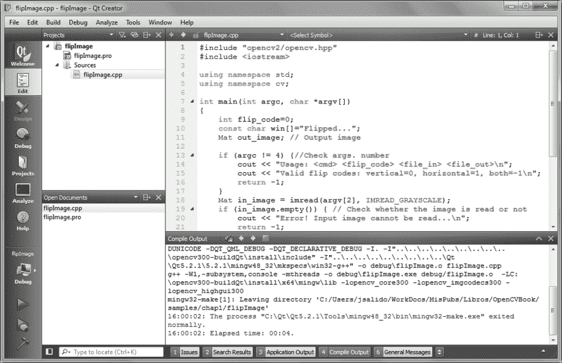
Task: Open the flipImage.cpp document dropdown
Action: point(281,35)
